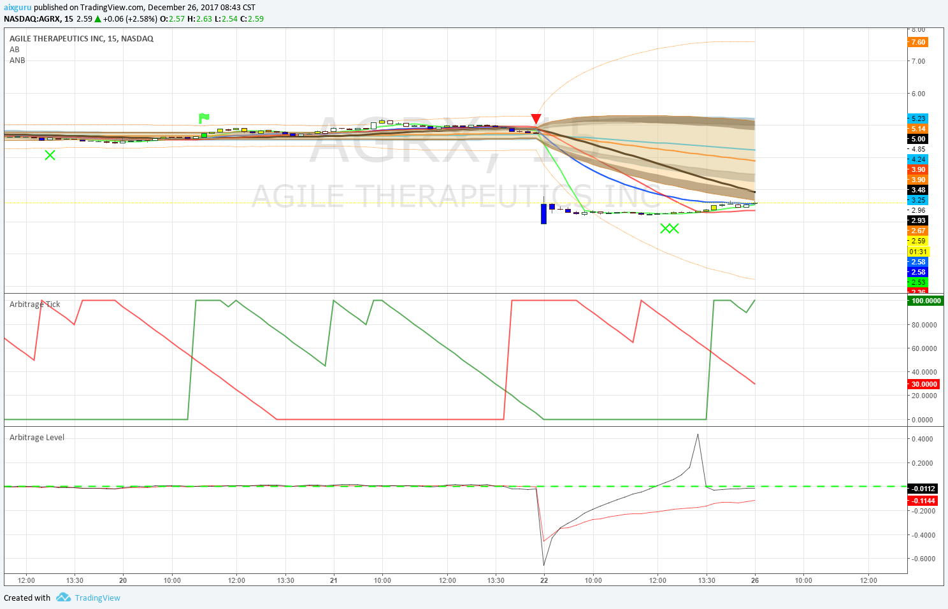Screen dimensions: 948x609
Task: Click the orange 5.14 price label
Action: [918, 129]
